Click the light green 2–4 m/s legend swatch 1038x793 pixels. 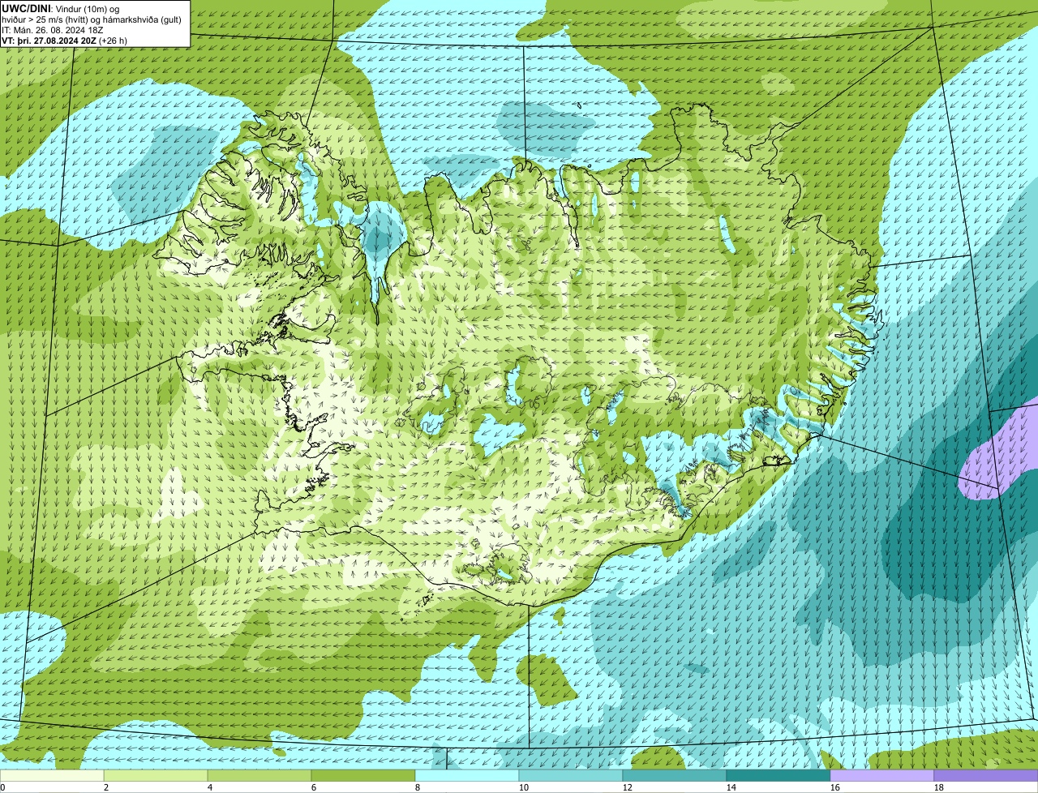(x=156, y=776)
